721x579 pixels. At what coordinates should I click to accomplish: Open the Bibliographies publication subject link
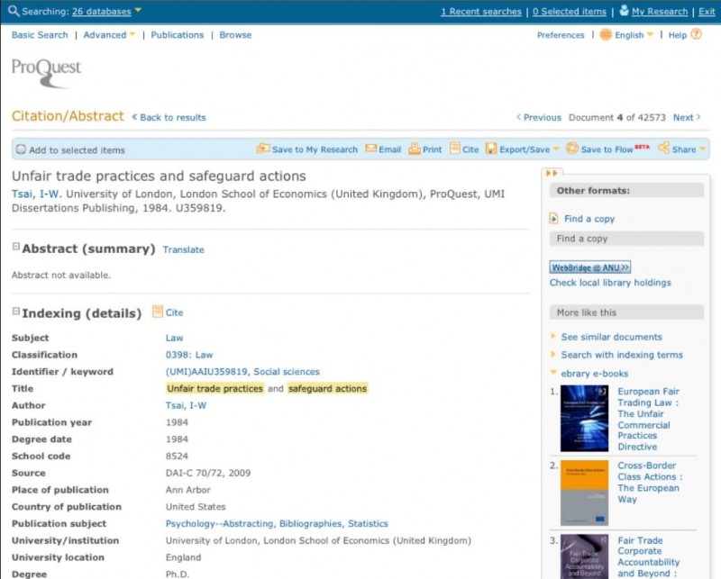pos(310,524)
